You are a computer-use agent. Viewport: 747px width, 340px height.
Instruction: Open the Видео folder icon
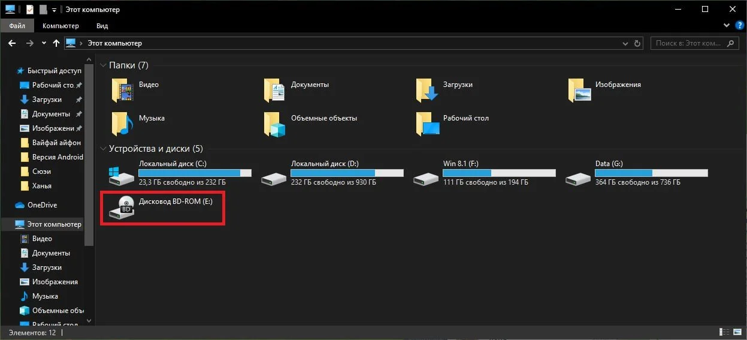(123, 90)
